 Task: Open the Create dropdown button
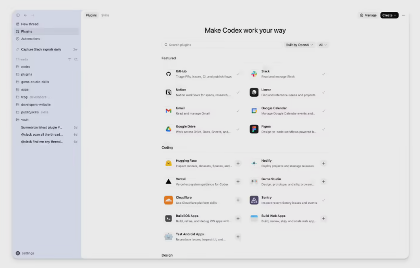389,15
